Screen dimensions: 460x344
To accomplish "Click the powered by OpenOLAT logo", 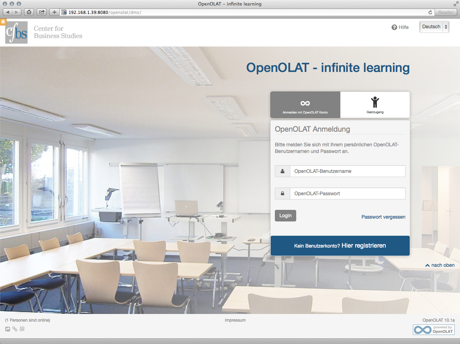I will pos(433,330).
